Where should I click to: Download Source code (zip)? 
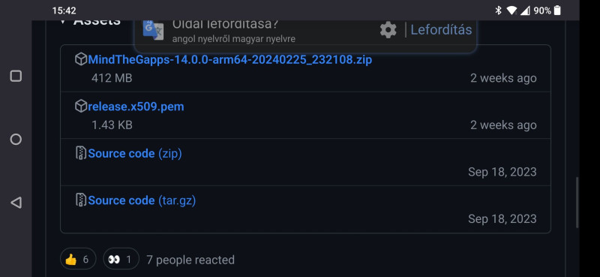pos(135,154)
